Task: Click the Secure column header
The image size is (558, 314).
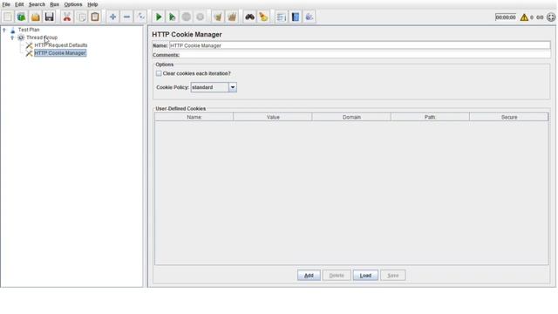Action: point(509,117)
